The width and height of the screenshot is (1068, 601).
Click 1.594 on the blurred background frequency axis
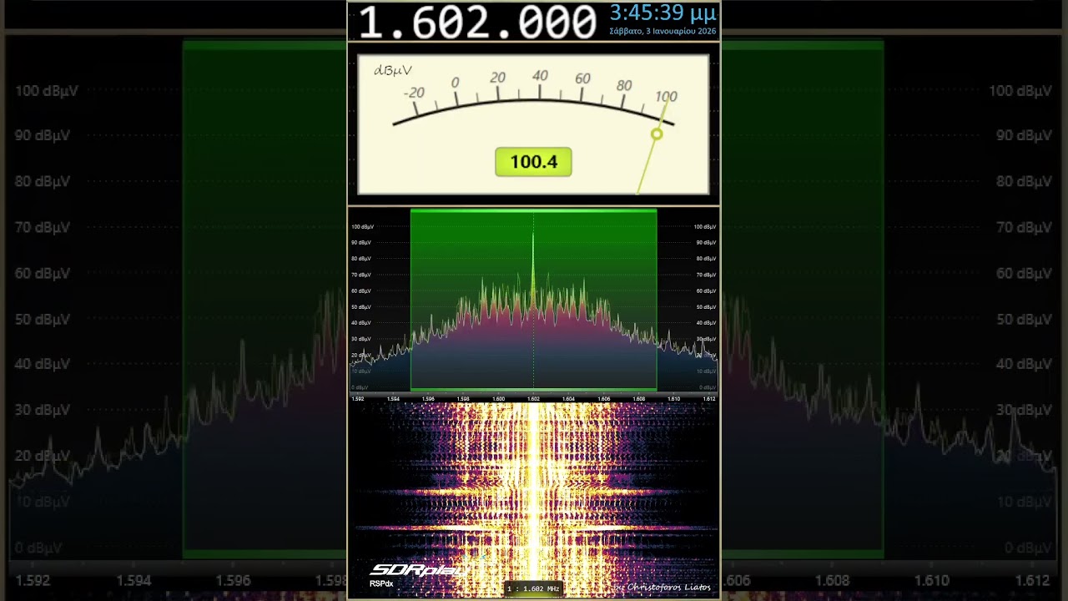tap(133, 581)
